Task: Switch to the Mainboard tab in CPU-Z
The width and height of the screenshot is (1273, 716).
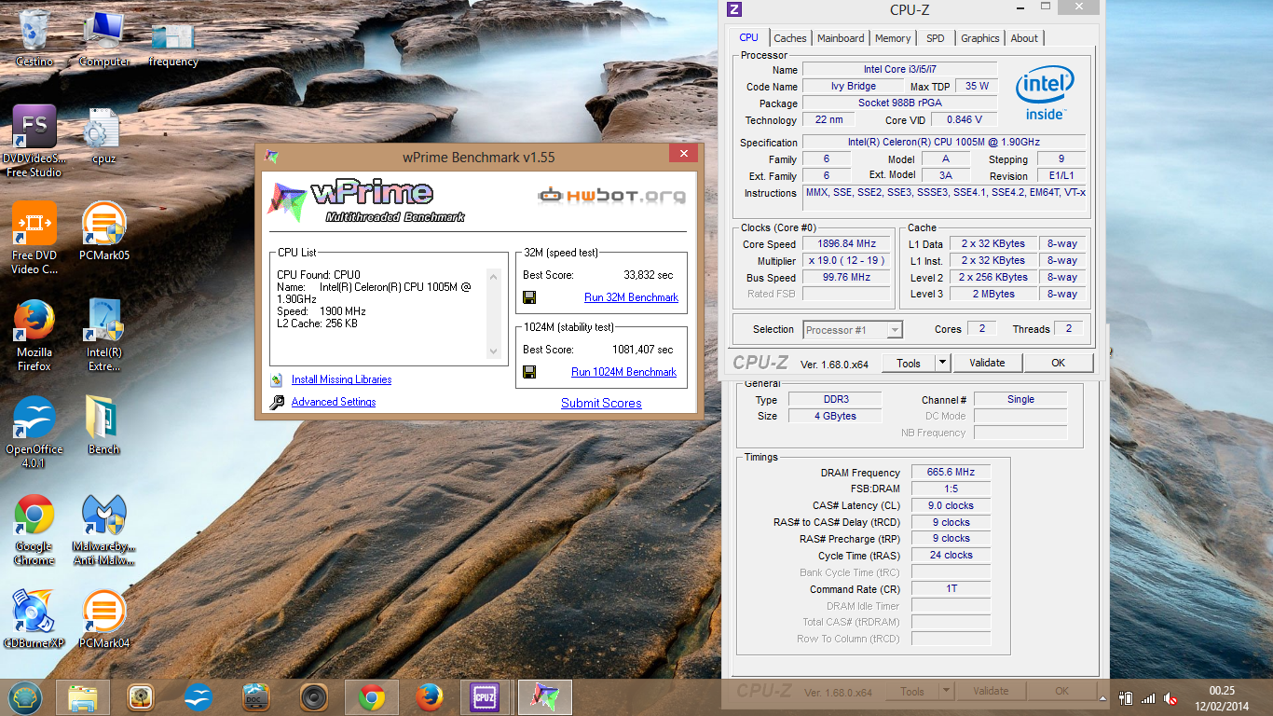Action: [841, 38]
